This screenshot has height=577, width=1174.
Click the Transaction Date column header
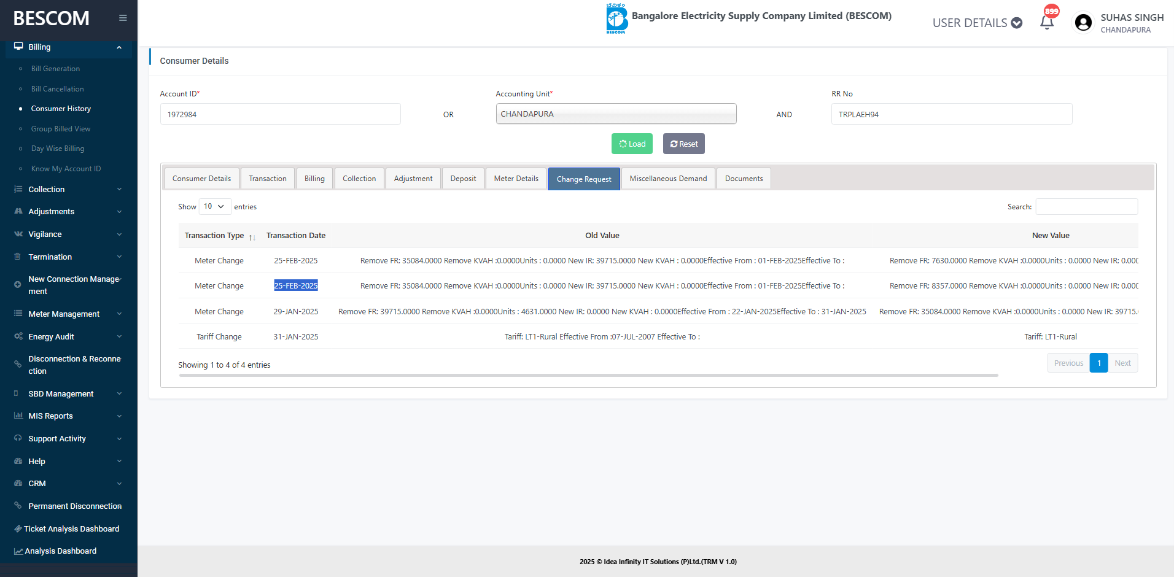(296, 236)
